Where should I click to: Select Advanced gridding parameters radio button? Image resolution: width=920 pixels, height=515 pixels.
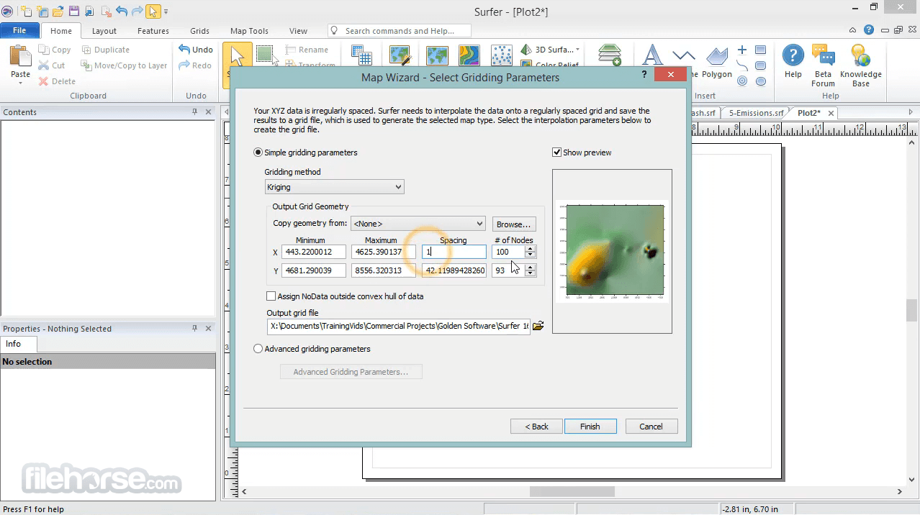click(258, 349)
